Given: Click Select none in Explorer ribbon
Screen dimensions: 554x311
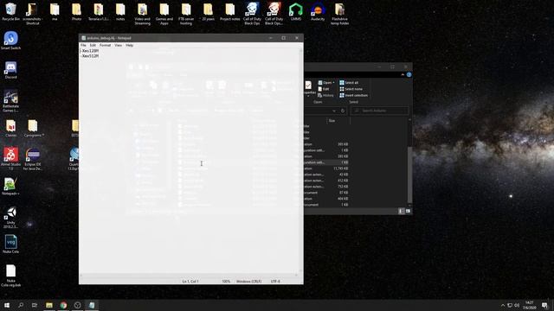Looking at the screenshot, I should click(x=351, y=89).
